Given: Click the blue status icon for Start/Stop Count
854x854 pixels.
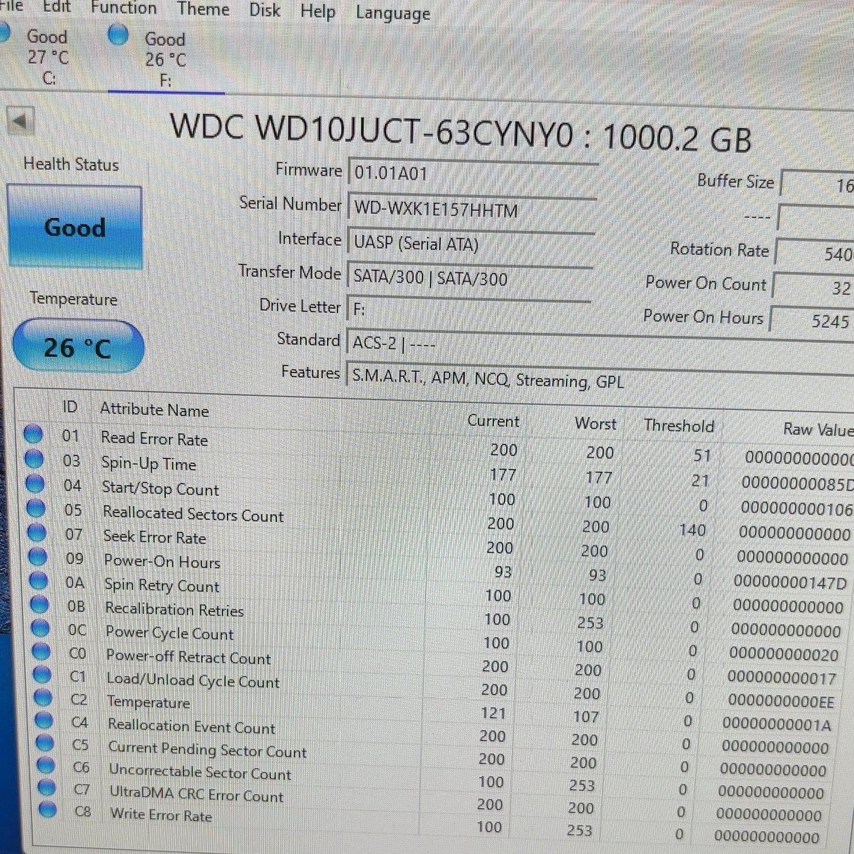Looking at the screenshot, I should 35,483.
